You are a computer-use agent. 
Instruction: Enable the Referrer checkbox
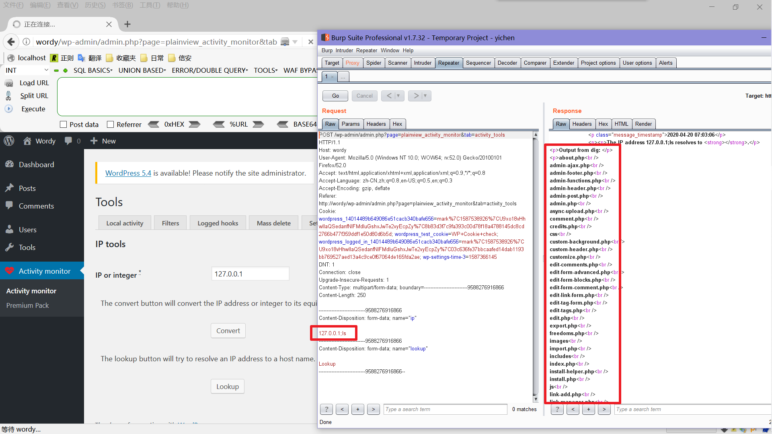(x=110, y=125)
